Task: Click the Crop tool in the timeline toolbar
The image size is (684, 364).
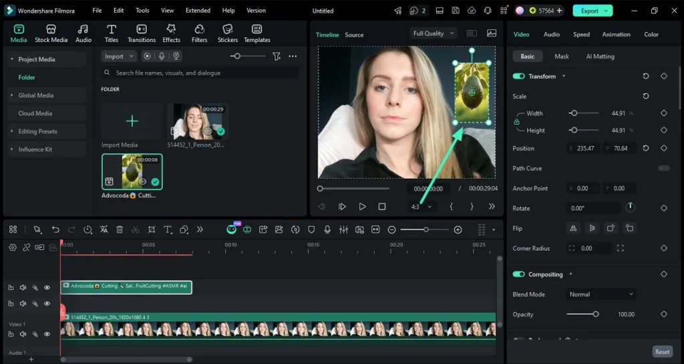Action: (x=152, y=229)
